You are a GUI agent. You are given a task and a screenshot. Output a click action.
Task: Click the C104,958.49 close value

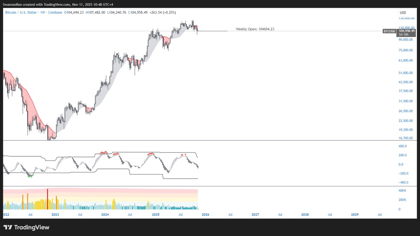click(138, 13)
